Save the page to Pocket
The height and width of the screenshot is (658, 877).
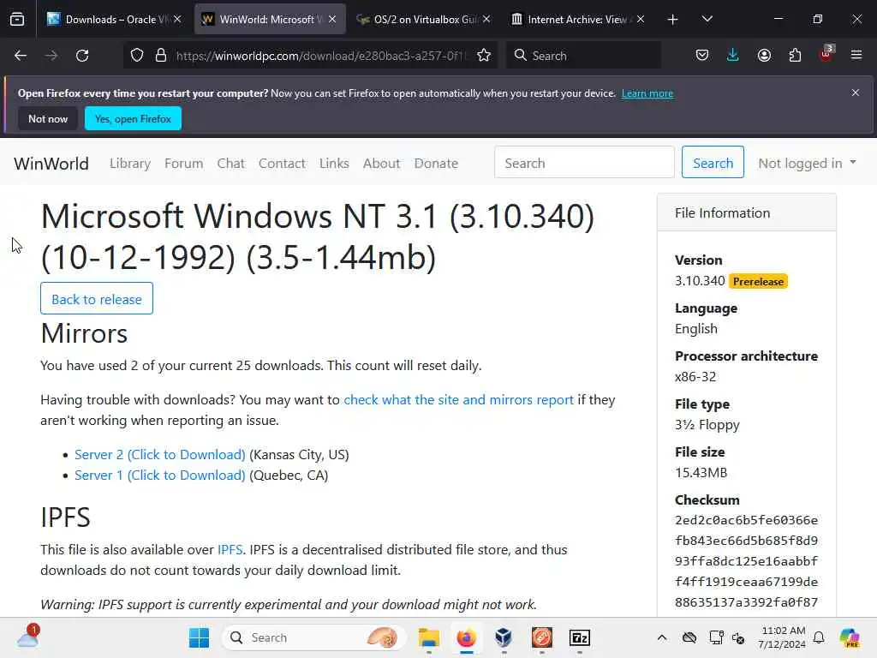[x=702, y=56]
